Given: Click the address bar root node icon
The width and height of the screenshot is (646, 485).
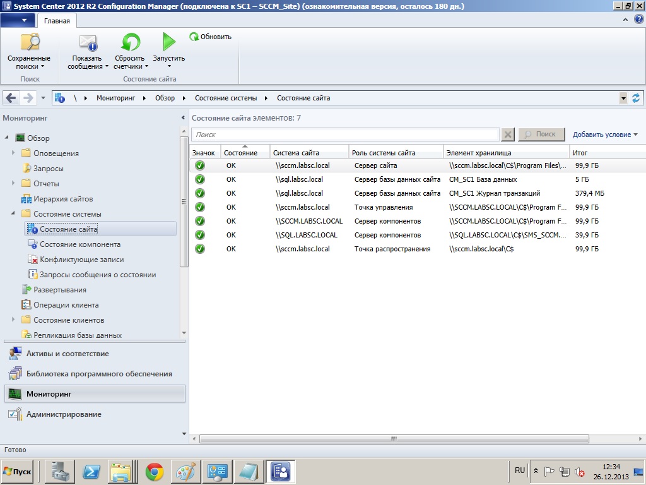Looking at the screenshot, I should pyautogui.click(x=60, y=98).
